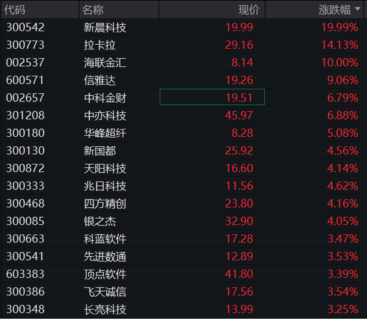Select stock code 600571
Image resolution: width=367 pixels, height=319 pixels.
25,80
